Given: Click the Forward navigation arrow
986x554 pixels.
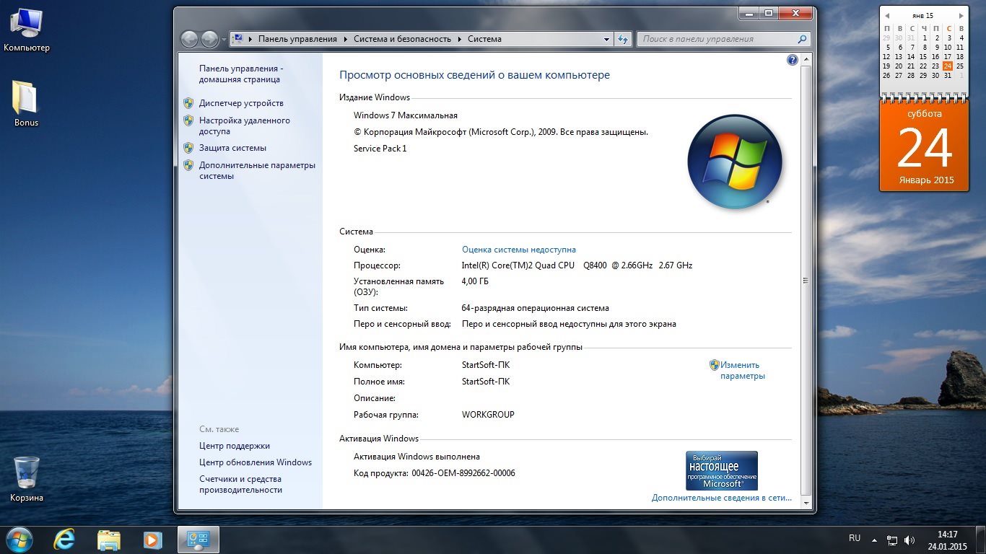Looking at the screenshot, I should [x=209, y=39].
